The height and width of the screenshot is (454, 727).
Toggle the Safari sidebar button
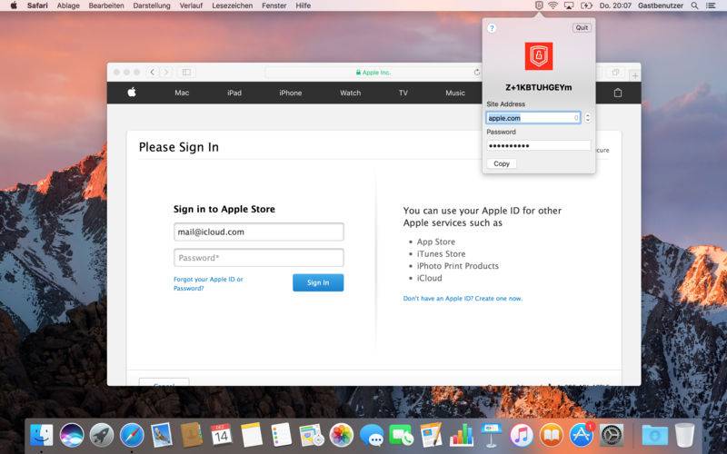coord(186,73)
